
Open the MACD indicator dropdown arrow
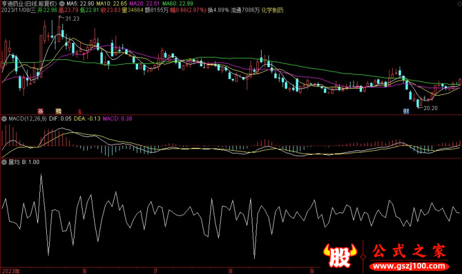click(x=3, y=119)
